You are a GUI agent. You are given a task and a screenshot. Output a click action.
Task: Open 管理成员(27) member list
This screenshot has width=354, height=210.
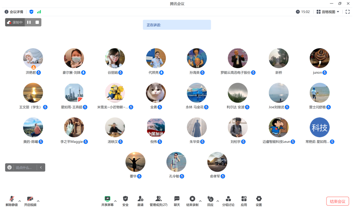click(159, 201)
